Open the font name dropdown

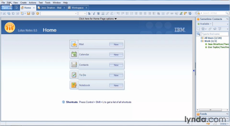point(76,14)
